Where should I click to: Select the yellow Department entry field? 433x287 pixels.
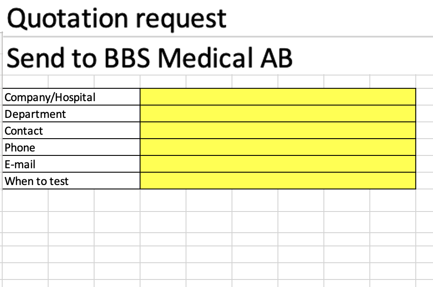click(278, 114)
